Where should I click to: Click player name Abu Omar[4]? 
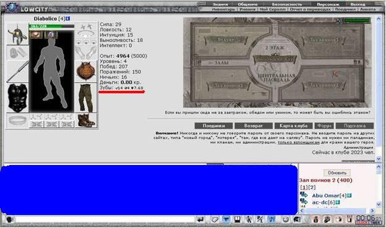point(329,196)
